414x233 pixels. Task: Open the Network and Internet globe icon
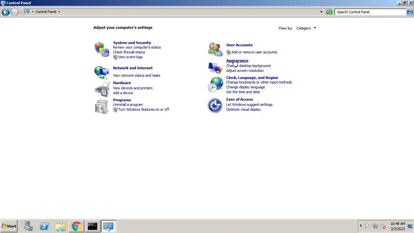click(102, 72)
